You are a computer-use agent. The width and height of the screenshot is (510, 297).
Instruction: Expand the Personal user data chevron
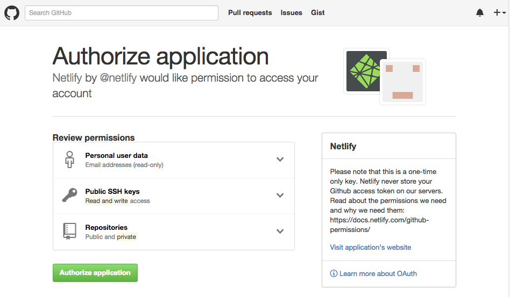280,160
